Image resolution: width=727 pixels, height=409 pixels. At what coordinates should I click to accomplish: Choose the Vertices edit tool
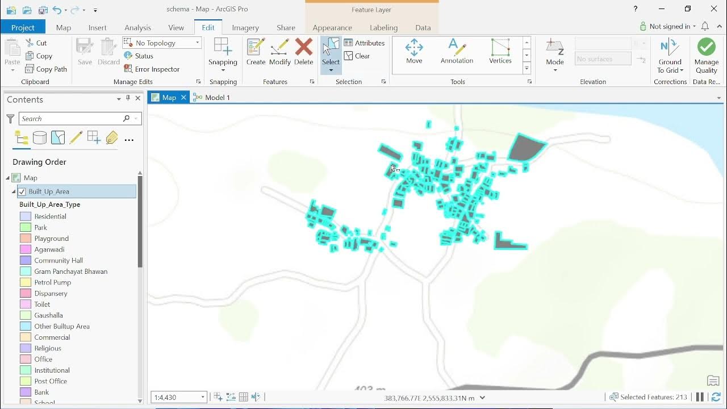coord(500,51)
